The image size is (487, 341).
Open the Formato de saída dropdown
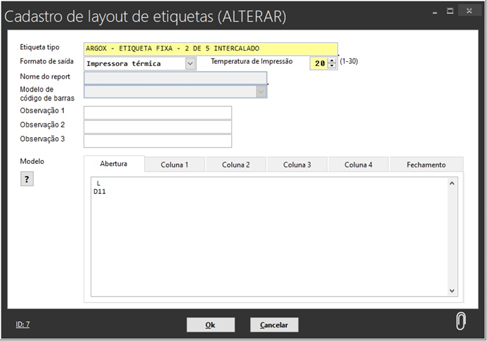tap(190, 63)
